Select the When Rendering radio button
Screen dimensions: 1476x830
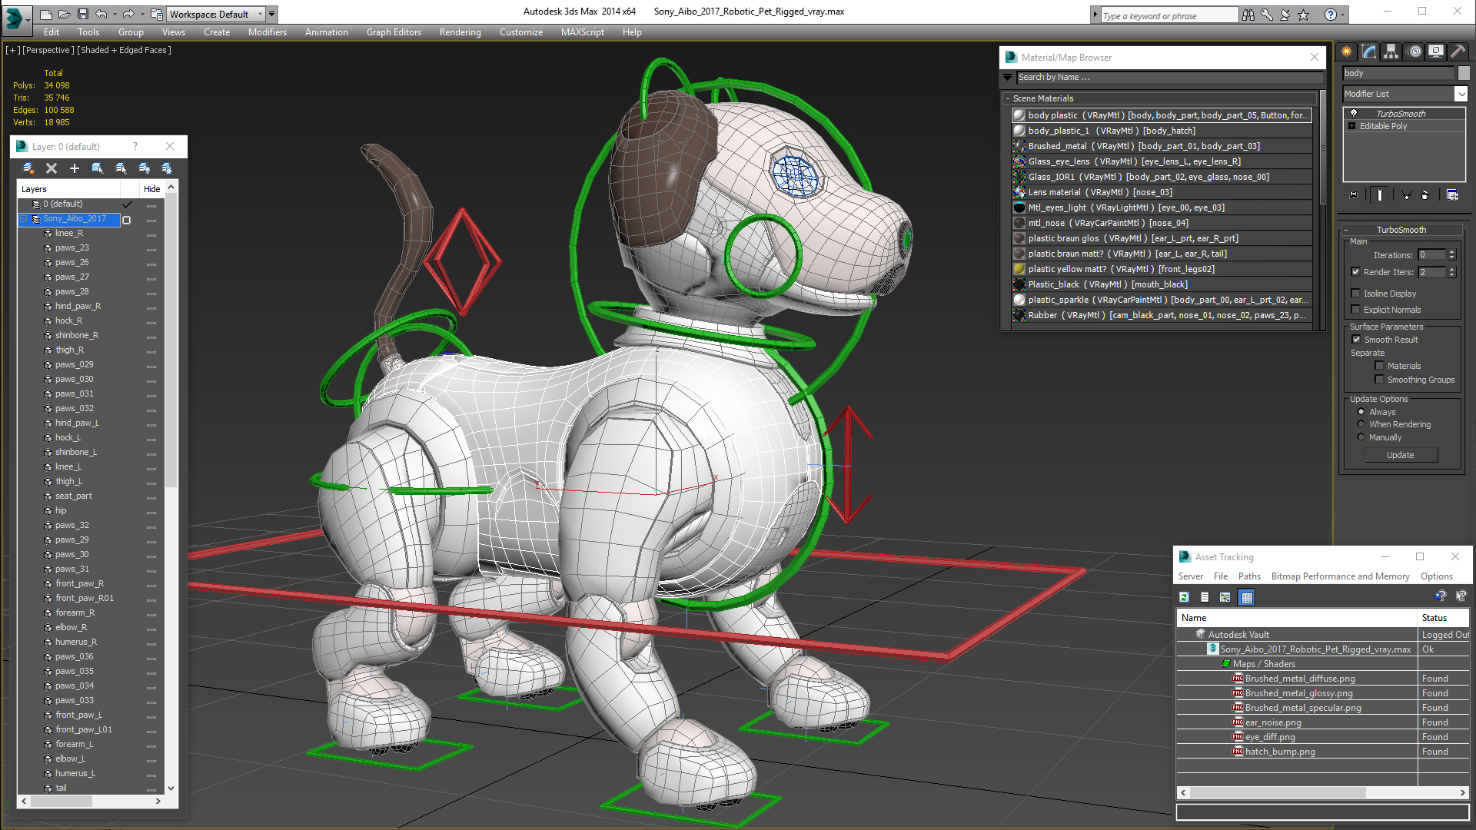click(x=1361, y=424)
